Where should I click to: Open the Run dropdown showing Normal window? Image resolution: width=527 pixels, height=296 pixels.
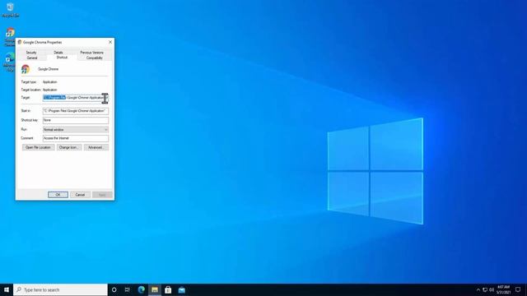(76, 130)
